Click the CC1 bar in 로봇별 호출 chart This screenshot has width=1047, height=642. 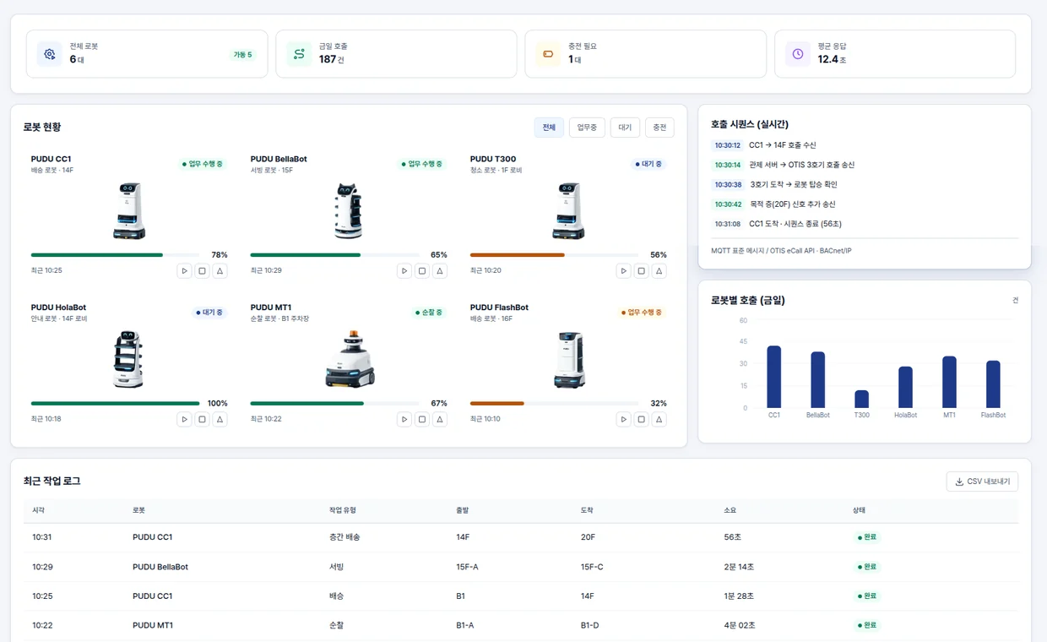773,377
